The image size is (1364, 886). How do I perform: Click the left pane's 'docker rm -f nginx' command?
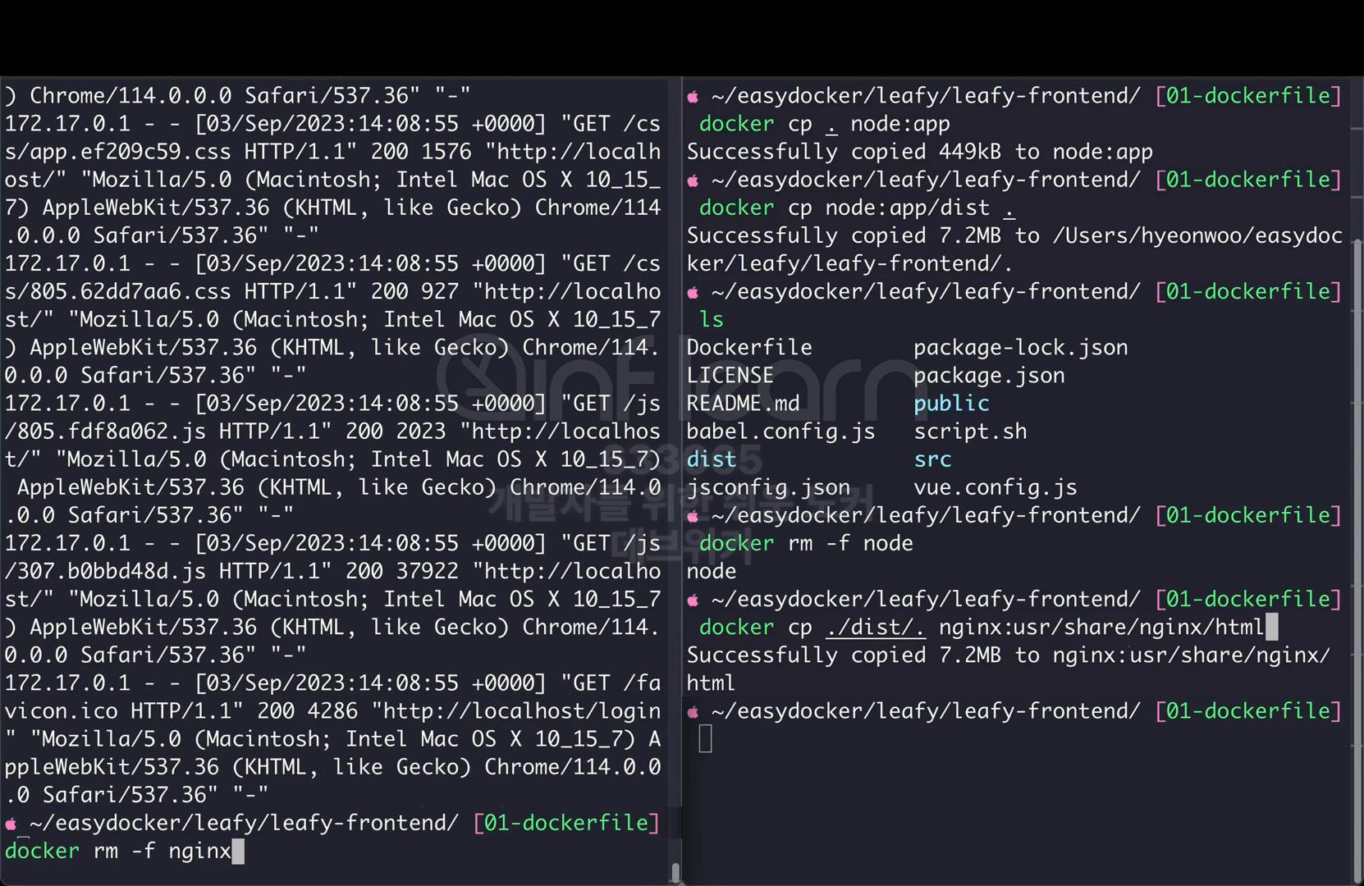pos(118,852)
